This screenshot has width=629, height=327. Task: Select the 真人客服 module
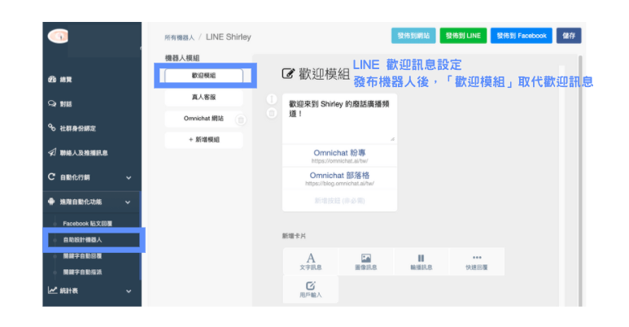tap(203, 97)
